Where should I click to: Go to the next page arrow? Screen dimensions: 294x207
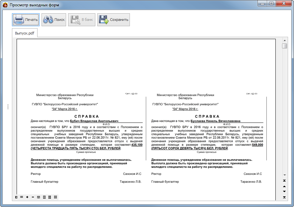[x=284, y=191]
